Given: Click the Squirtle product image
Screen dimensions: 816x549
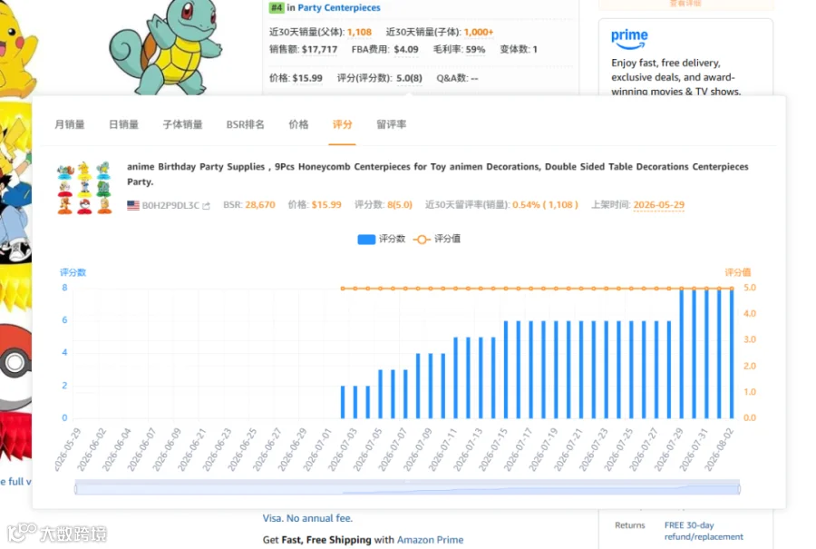Looking at the screenshot, I should coord(166,47).
